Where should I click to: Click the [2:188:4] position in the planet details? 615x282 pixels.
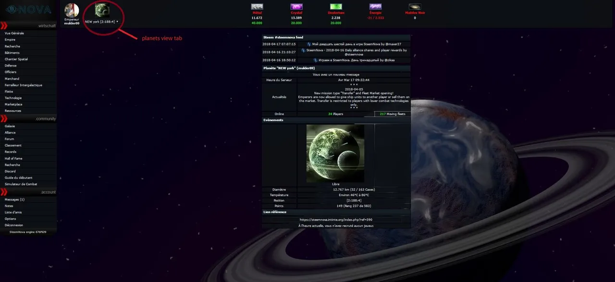click(x=354, y=200)
